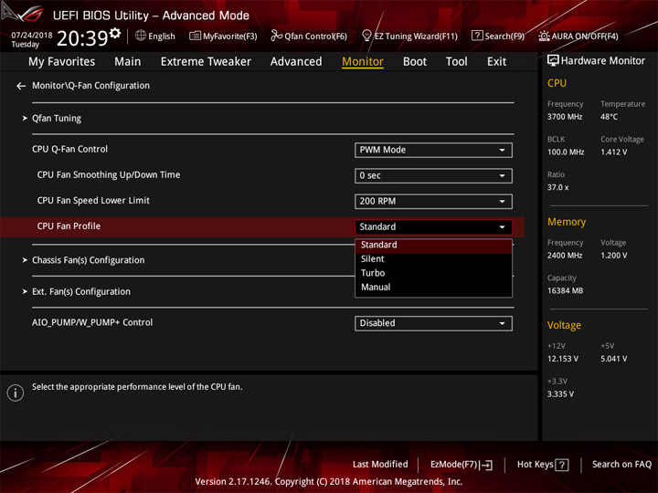Click Search on FAQ link
Viewport: 658px width, 493px height.
click(x=621, y=465)
